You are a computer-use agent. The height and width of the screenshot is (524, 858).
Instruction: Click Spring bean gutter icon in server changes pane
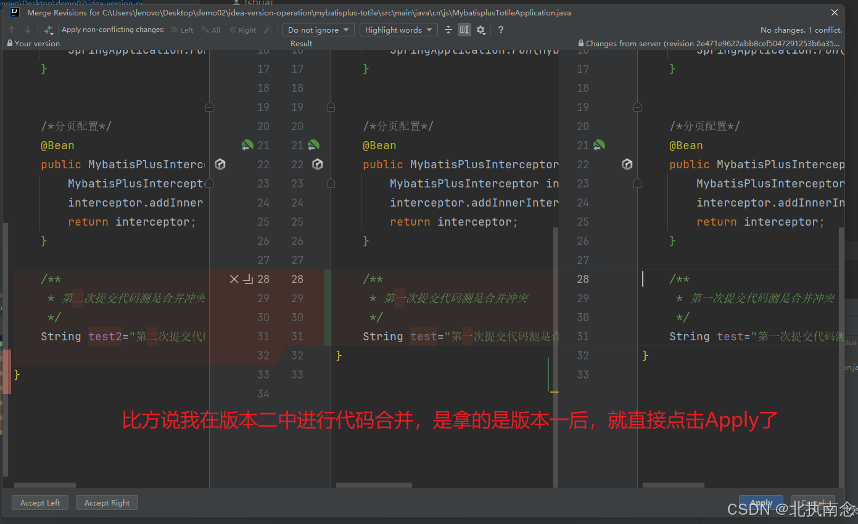tap(599, 145)
